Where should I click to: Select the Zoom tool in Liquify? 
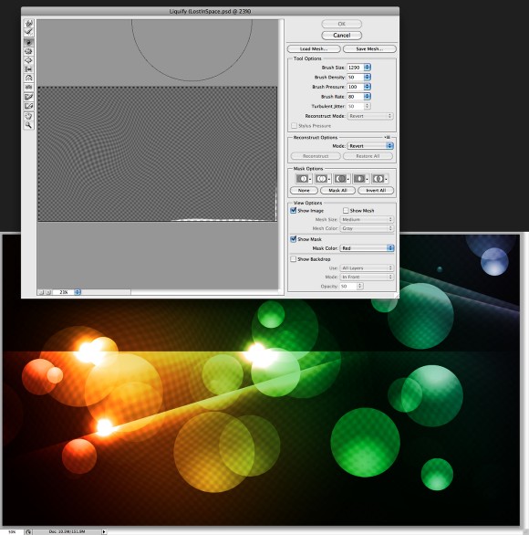[28, 125]
